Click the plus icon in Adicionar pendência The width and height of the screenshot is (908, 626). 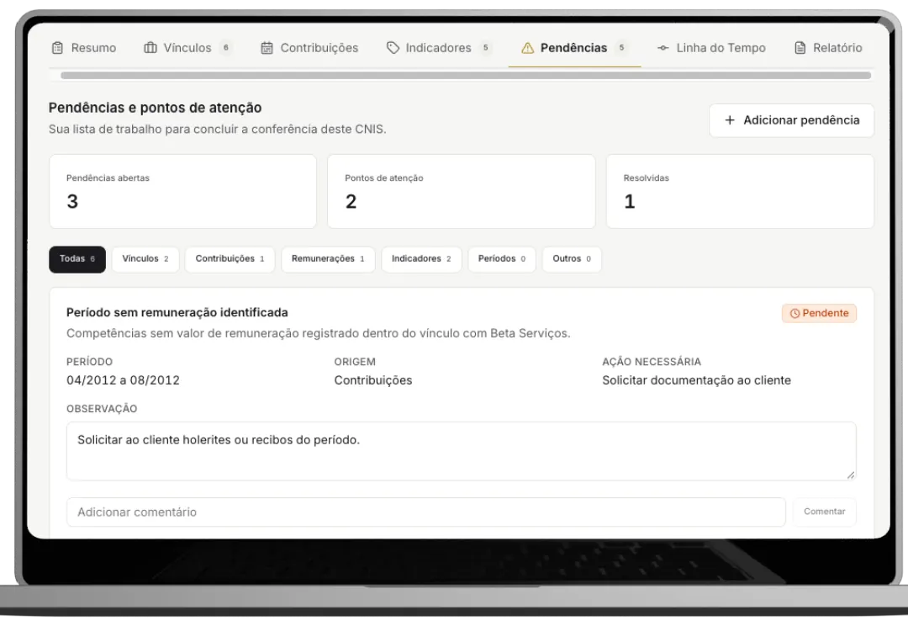coord(730,120)
